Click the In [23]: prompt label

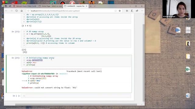16,58
